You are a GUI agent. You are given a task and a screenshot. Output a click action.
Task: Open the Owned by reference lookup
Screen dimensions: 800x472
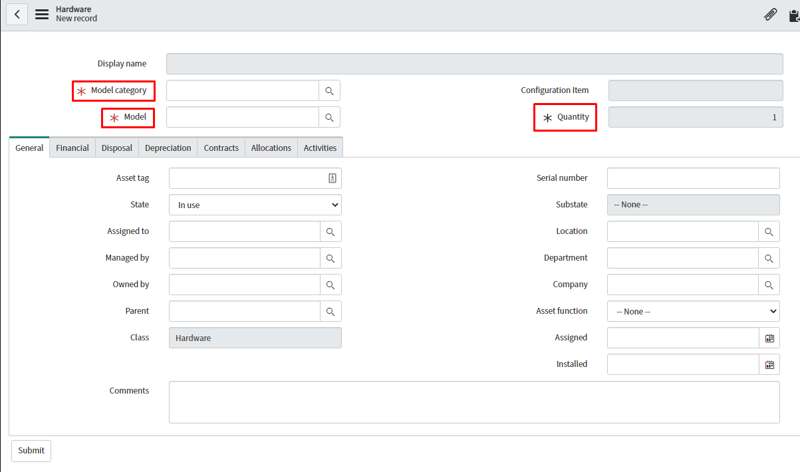pos(330,285)
